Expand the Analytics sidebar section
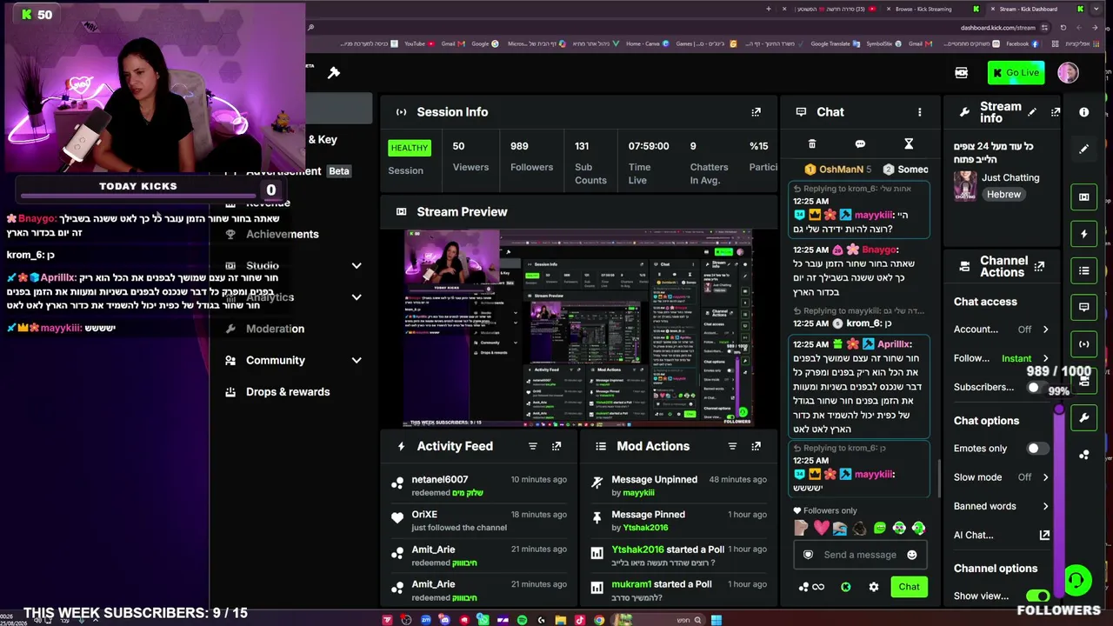This screenshot has height=626, width=1113. coord(357,297)
